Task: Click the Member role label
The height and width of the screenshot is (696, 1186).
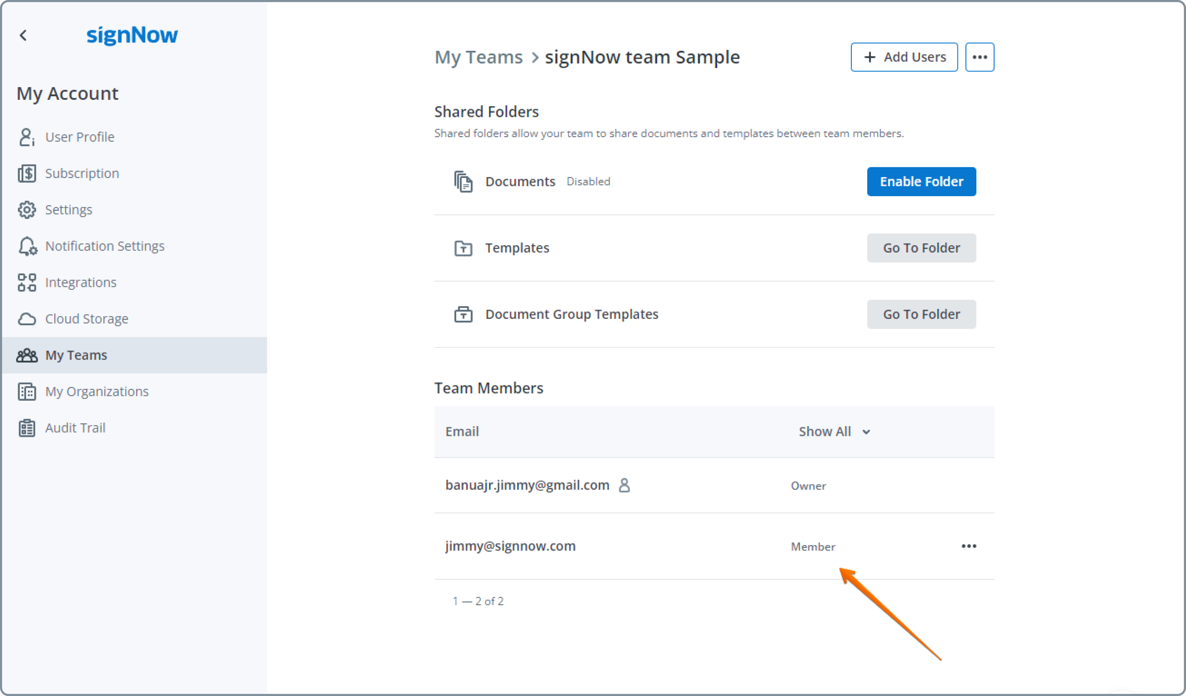Action: [x=813, y=546]
